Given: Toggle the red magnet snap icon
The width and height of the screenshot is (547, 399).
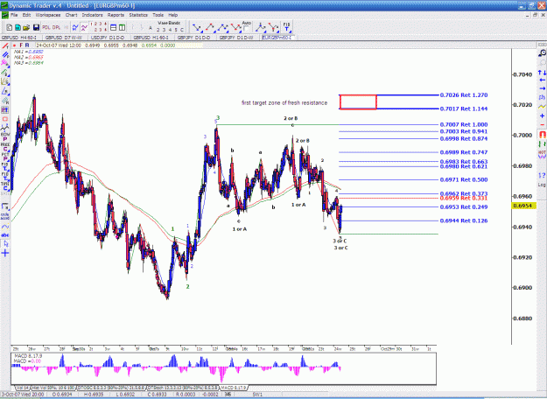Looking at the screenshot, I should (542, 134).
